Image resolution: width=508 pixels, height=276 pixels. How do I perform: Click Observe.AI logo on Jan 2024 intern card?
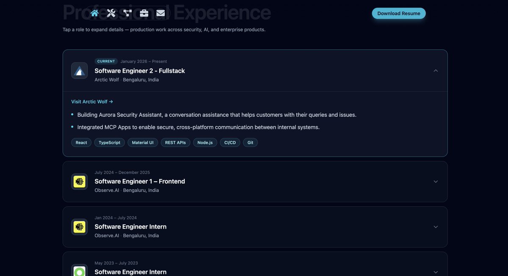[x=79, y=227]
